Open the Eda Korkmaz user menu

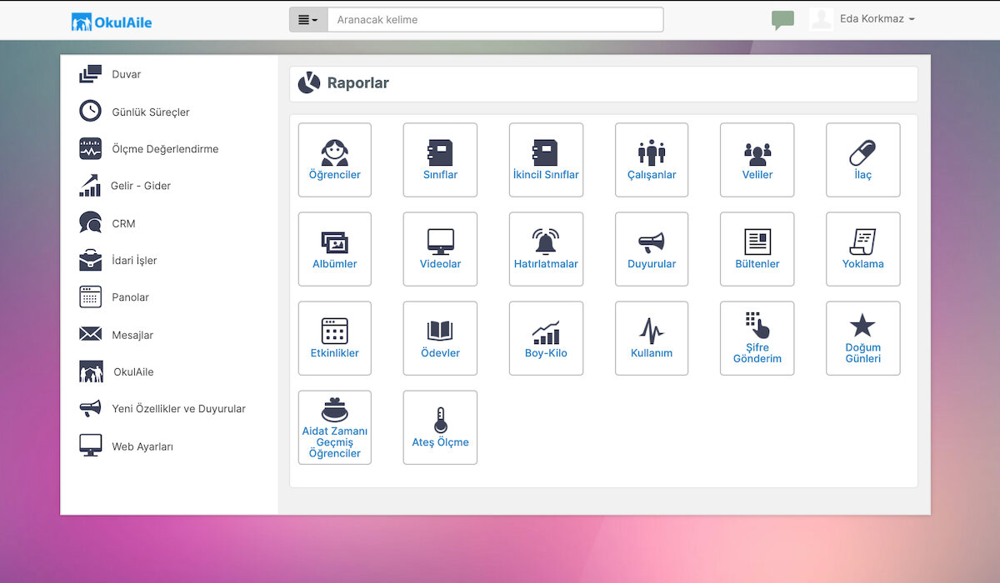point(877,19)
